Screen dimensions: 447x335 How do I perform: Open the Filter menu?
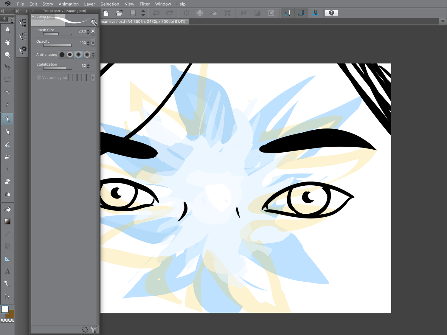145,4
